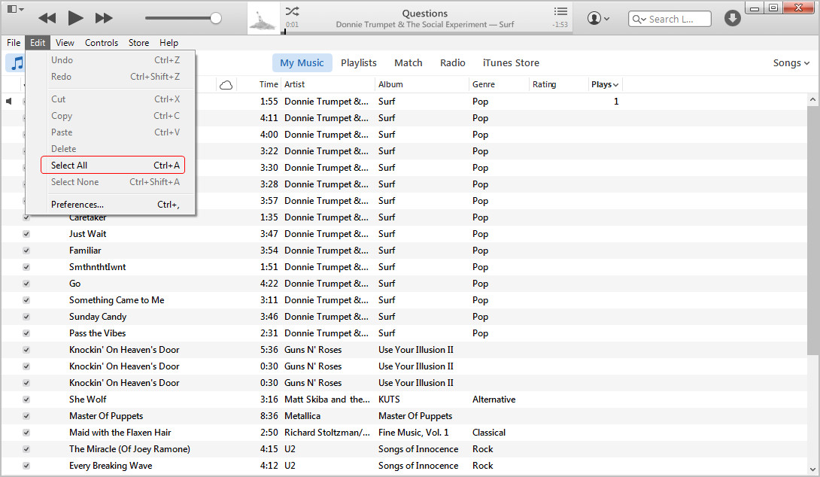Image resolution: width=820 pixels, height=477 pixels.
Task: Click the Metallica artist cell
Action: pyautogui.click(x=302, y=416)
